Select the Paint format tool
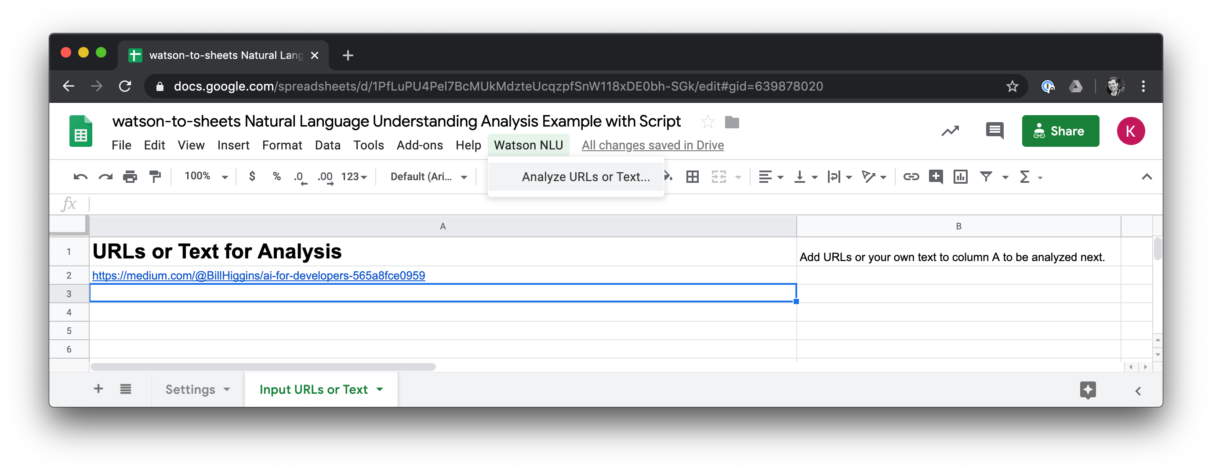The image size is (1212, 472). [x=155, y=177]
